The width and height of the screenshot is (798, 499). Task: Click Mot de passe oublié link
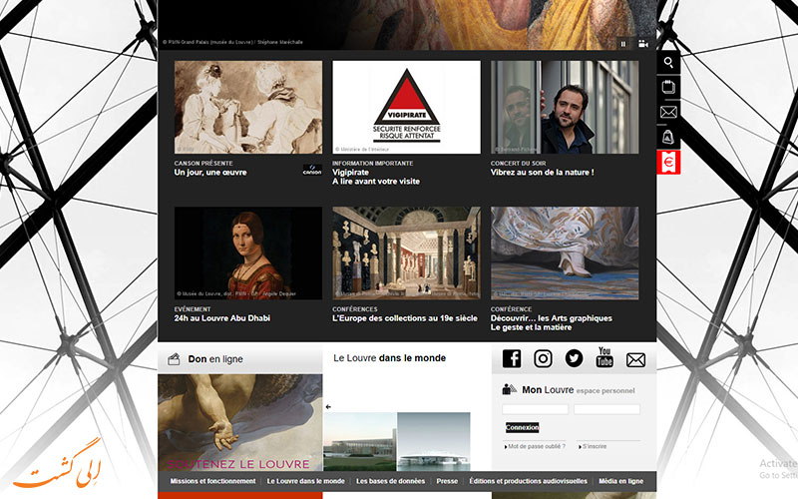(536, 446)
